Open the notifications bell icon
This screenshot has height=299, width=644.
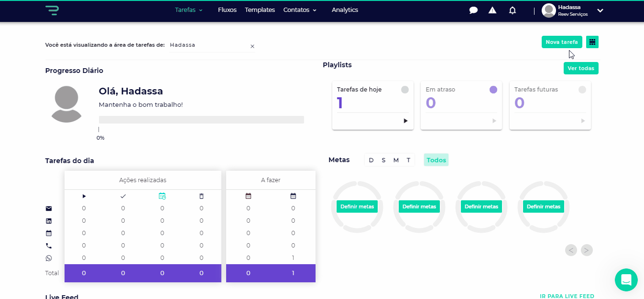pyautogui.click(x=513, y=10)
